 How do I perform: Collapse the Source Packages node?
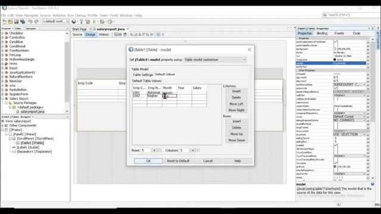pos(7,103)
